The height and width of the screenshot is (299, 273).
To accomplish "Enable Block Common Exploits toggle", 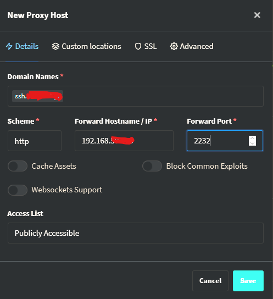I will 152,166.
